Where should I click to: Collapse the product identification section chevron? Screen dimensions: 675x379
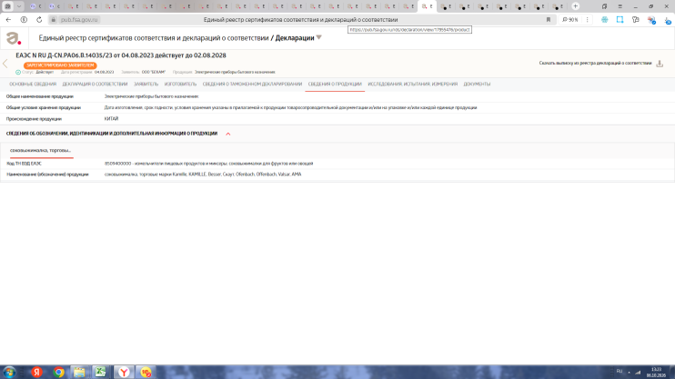pyautogui.click(x=228, y=134)
